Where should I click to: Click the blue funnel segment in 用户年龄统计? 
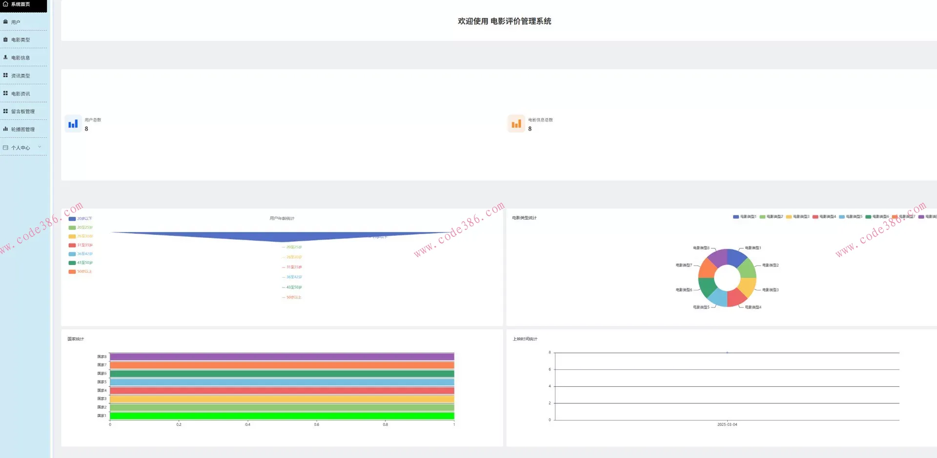point(282,236)
